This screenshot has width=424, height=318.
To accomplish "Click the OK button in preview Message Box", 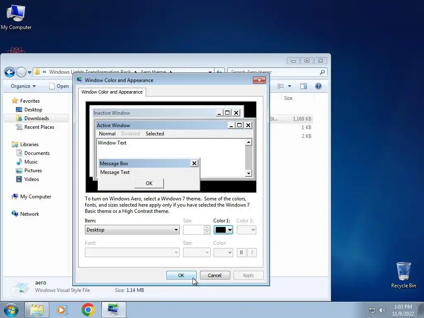I will [149, 183].
